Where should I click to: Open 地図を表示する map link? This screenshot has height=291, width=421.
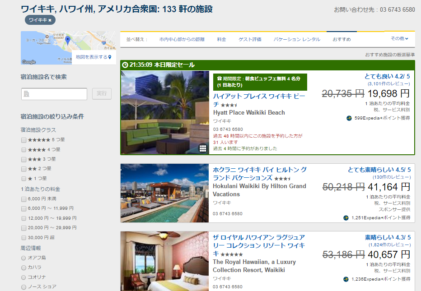94,57
